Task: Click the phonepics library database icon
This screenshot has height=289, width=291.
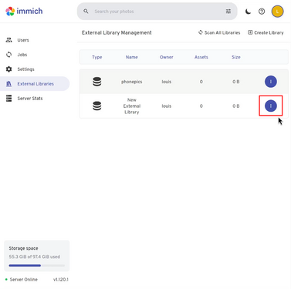Action: (x=97, y=82)
